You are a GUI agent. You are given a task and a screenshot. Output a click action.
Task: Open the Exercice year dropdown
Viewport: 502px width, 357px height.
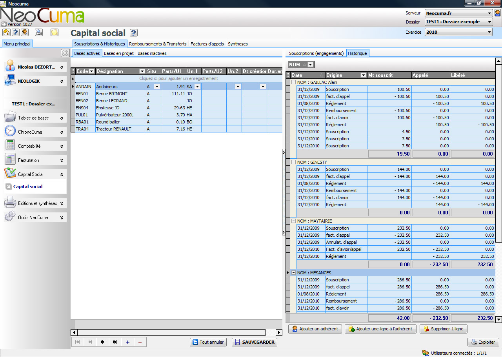point(489,32)
